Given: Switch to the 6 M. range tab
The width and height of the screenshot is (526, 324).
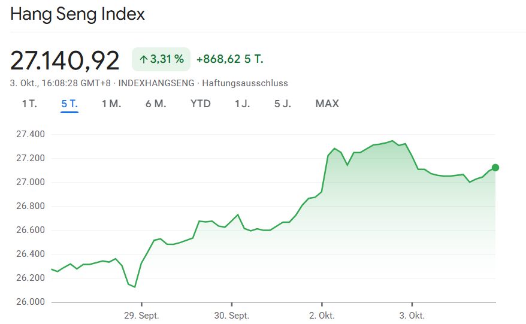Looking at the screenshot, I should 156,104.
